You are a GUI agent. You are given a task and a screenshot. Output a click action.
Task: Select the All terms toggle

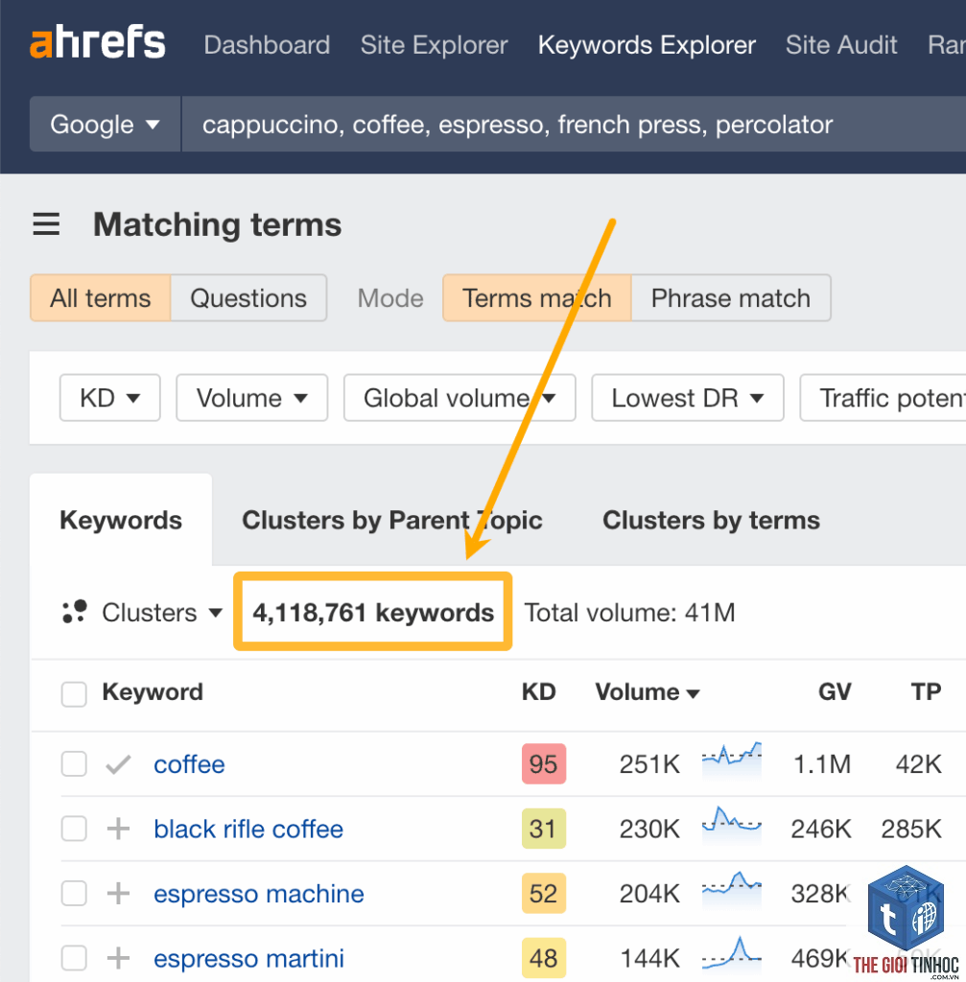[100, 298]
